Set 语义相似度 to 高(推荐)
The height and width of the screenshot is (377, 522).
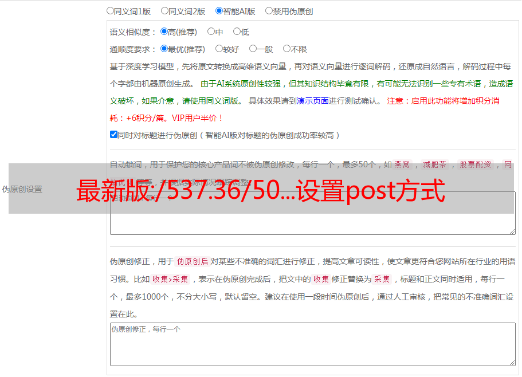click(164, 32)
